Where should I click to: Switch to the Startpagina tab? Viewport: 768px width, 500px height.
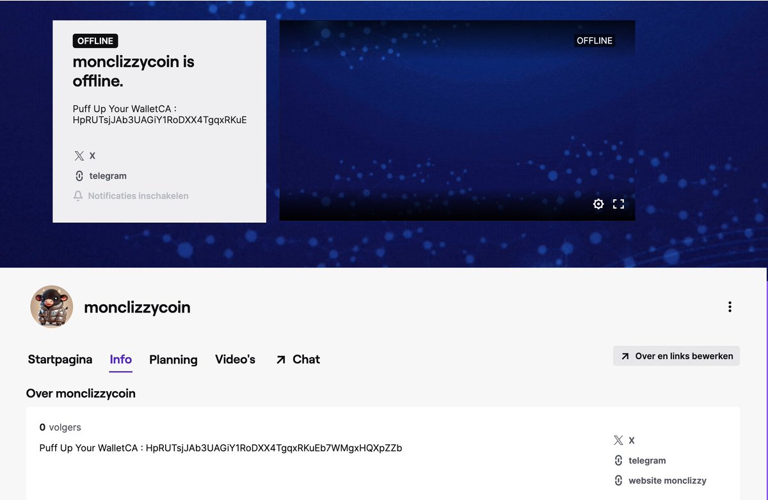tap(60, 360)
